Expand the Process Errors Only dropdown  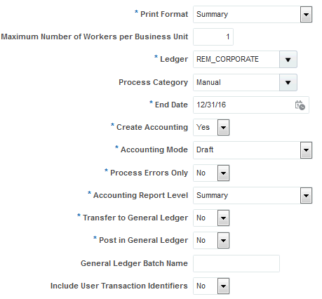pyautogui.click(x=223, y=173)
